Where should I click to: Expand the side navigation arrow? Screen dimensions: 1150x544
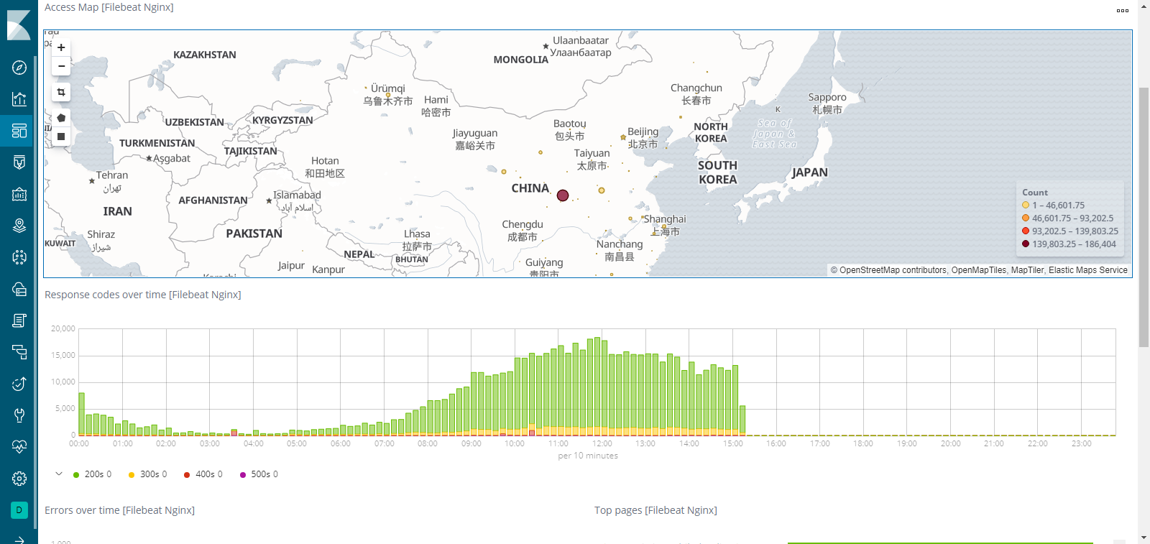19,539
